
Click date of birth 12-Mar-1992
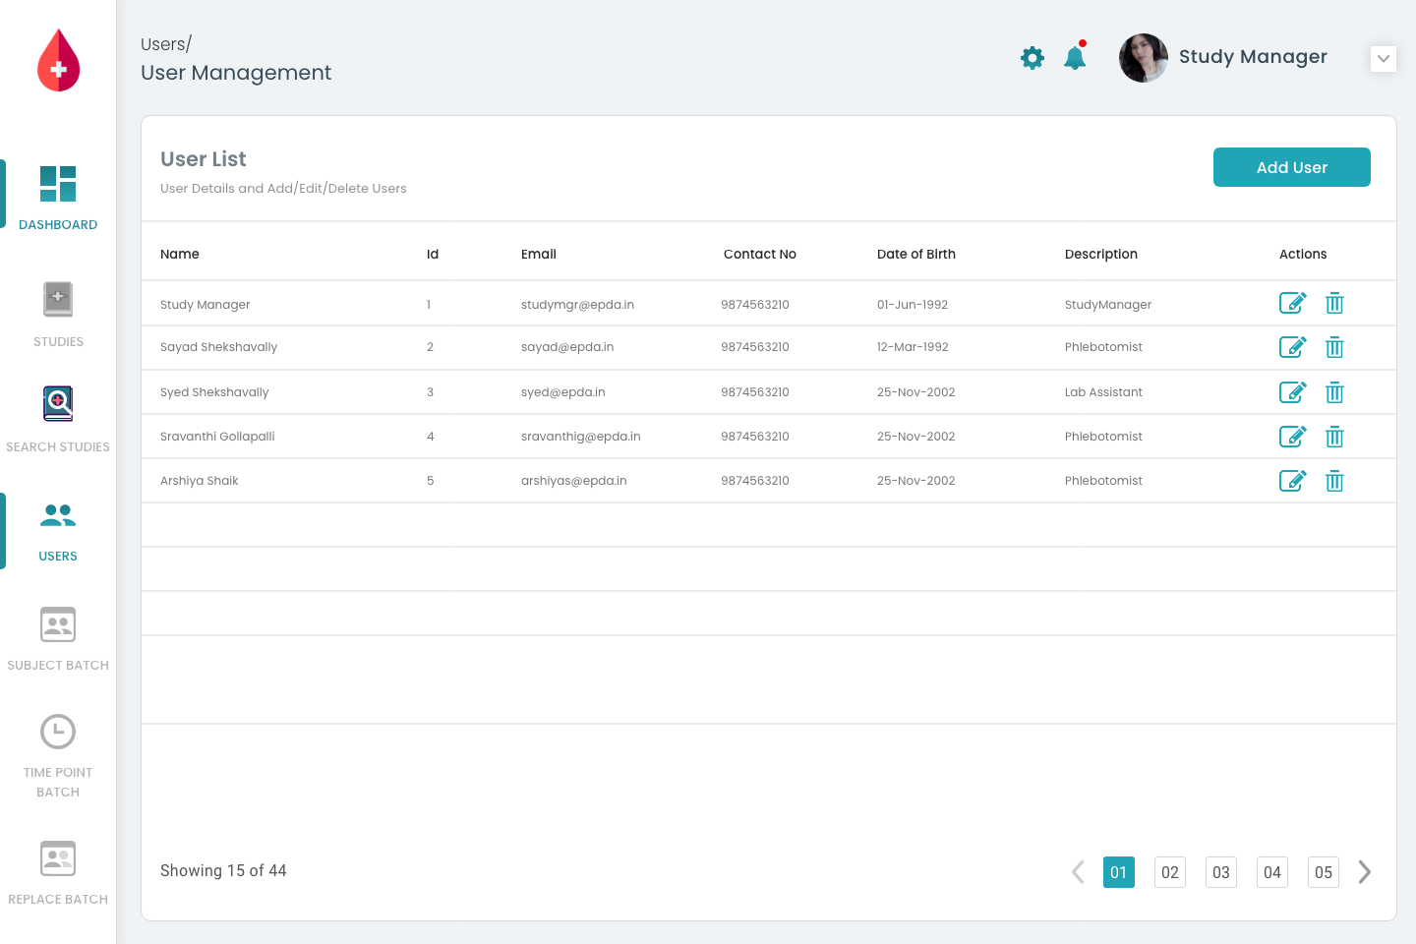point(913,347)
